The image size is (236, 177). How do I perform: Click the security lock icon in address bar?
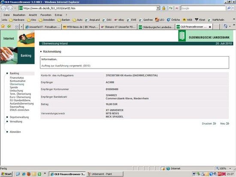tap(164, 8)
